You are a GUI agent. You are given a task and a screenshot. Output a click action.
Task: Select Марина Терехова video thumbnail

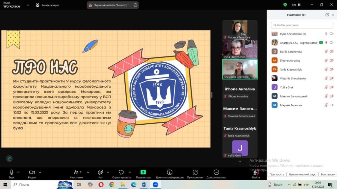click(x=240, y=30)
